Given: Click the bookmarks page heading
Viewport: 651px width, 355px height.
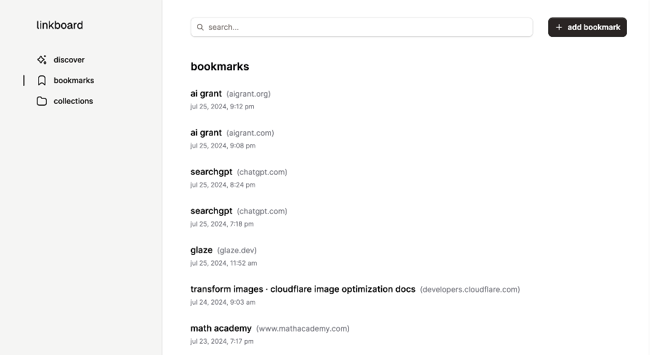Looking at the screenshot, I should tap(220, 67).
